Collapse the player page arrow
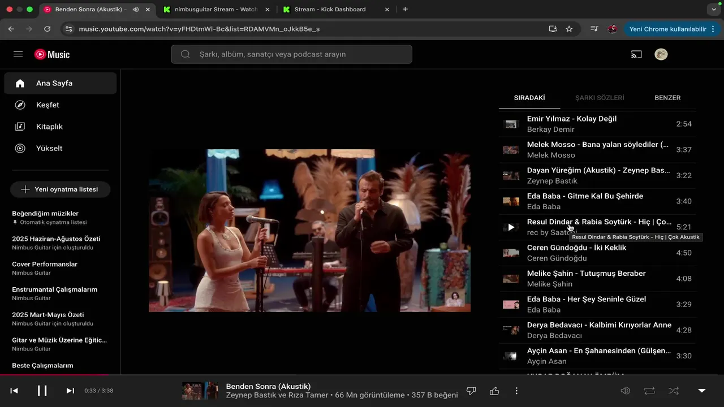This screenshot has height=407, width=724. [x=702, y=391]
